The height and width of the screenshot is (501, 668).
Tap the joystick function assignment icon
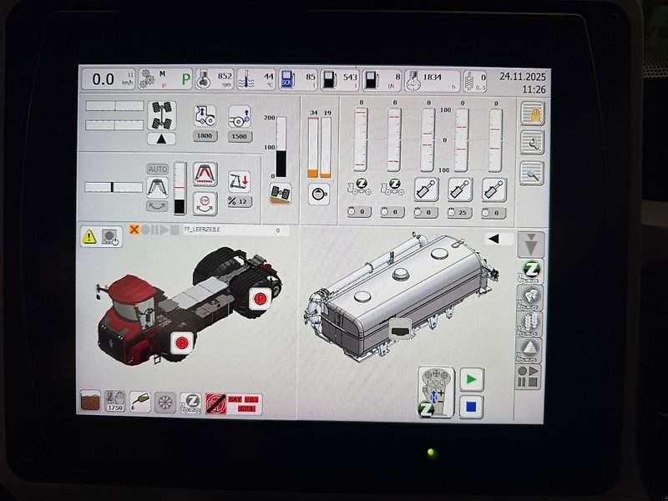[x=436, y=392]
